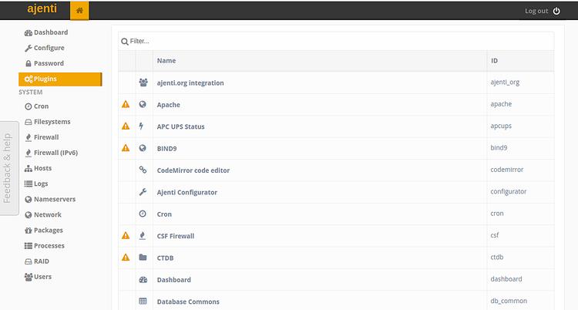Open Network in the sidebar
578x310 pixels.
pyautogui.click(x=42, y=215)
